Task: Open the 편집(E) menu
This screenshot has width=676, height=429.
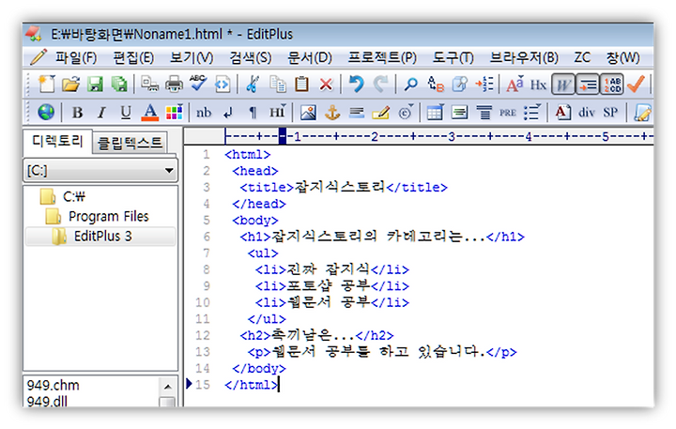Action: pos(133,57)
